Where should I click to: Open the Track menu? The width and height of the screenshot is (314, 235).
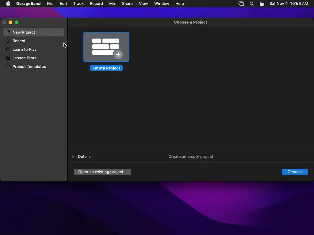78,4
